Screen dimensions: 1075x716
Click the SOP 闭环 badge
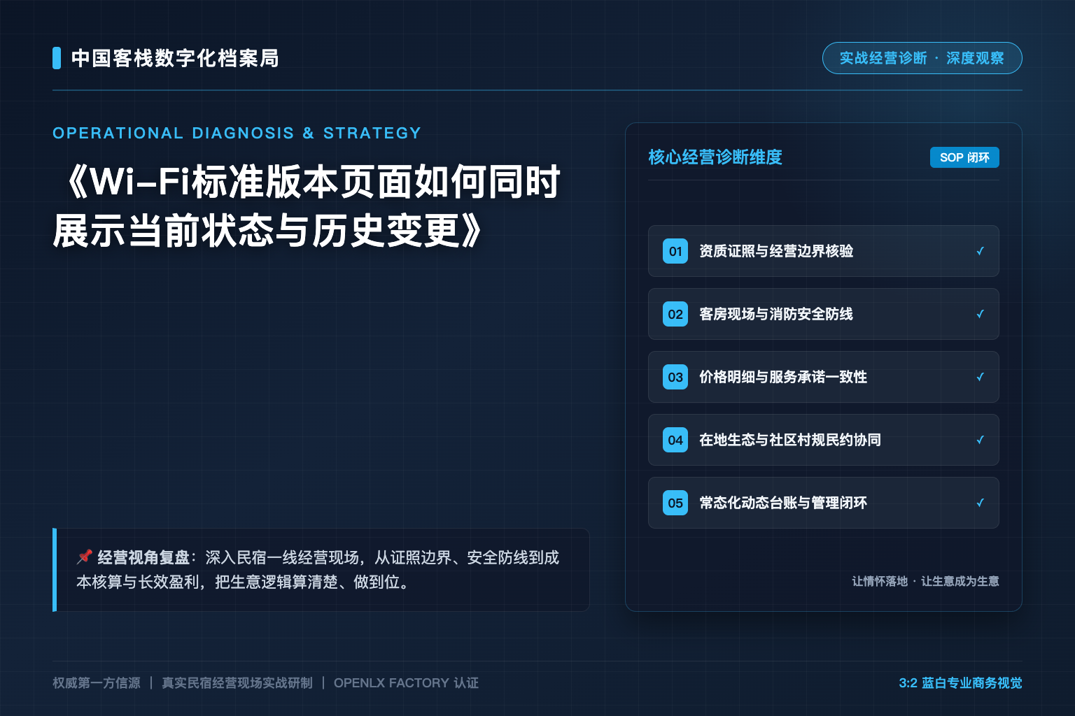964,157
